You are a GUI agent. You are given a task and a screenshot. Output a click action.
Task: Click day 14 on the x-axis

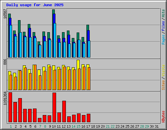click(73, 126)
